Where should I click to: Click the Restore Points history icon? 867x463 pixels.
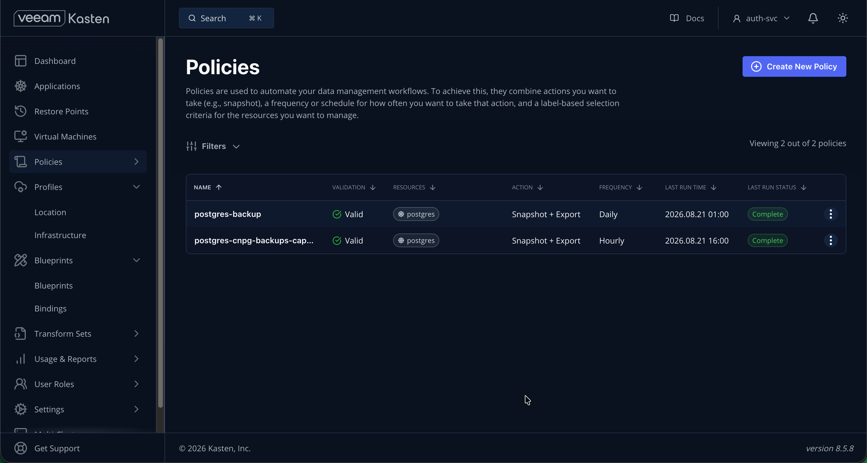[x=21, y=111]
